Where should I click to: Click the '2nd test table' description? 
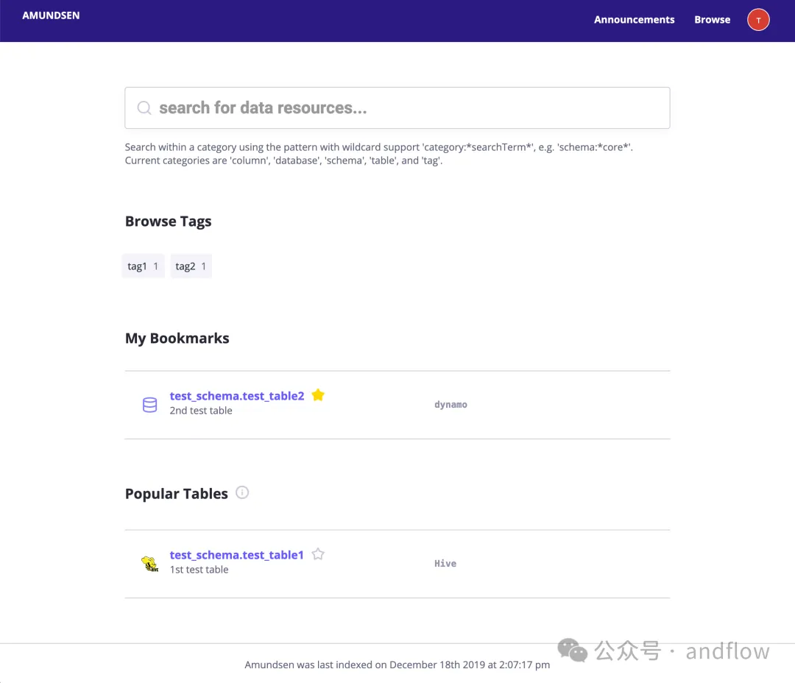click(x=201, y=411)
